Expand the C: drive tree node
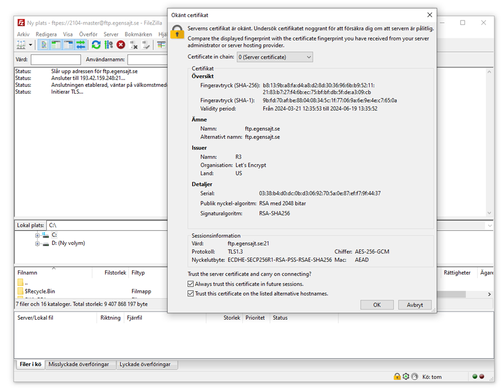The image size is (503, 390). (x=38, y=235)
